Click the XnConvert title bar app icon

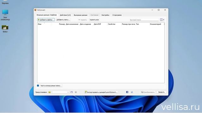(35, 10)
